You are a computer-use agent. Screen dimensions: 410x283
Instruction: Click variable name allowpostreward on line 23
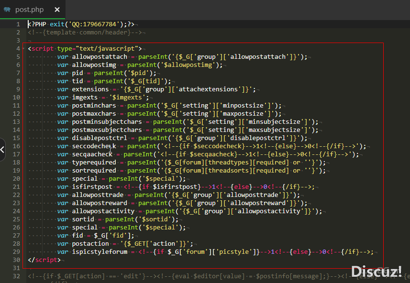[x=100, y=203]
